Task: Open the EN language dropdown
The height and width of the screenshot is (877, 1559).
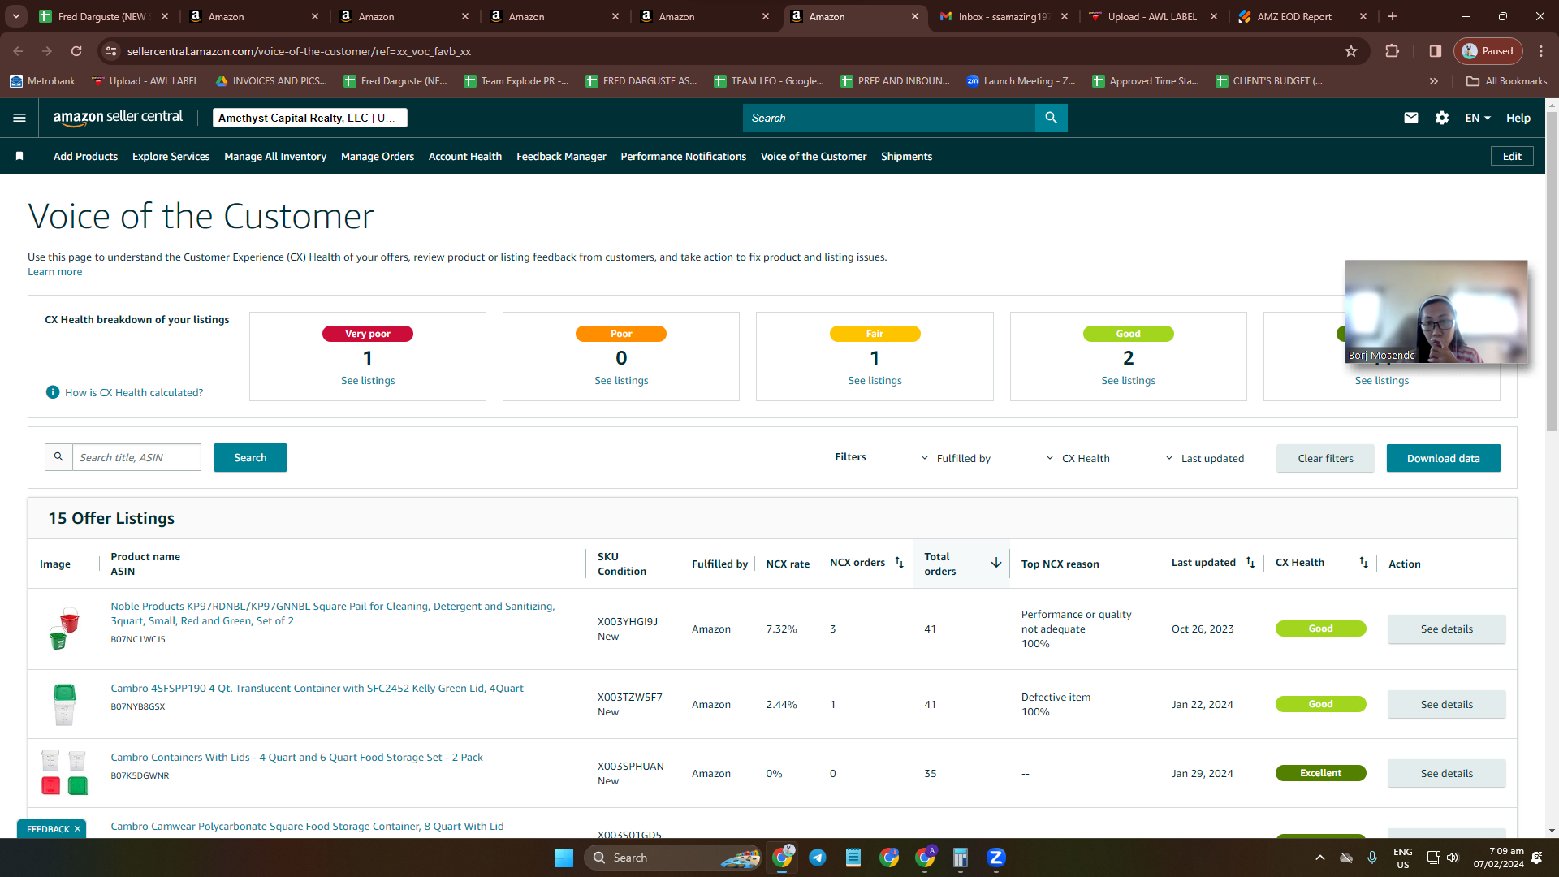Action: coord(1478,118)
